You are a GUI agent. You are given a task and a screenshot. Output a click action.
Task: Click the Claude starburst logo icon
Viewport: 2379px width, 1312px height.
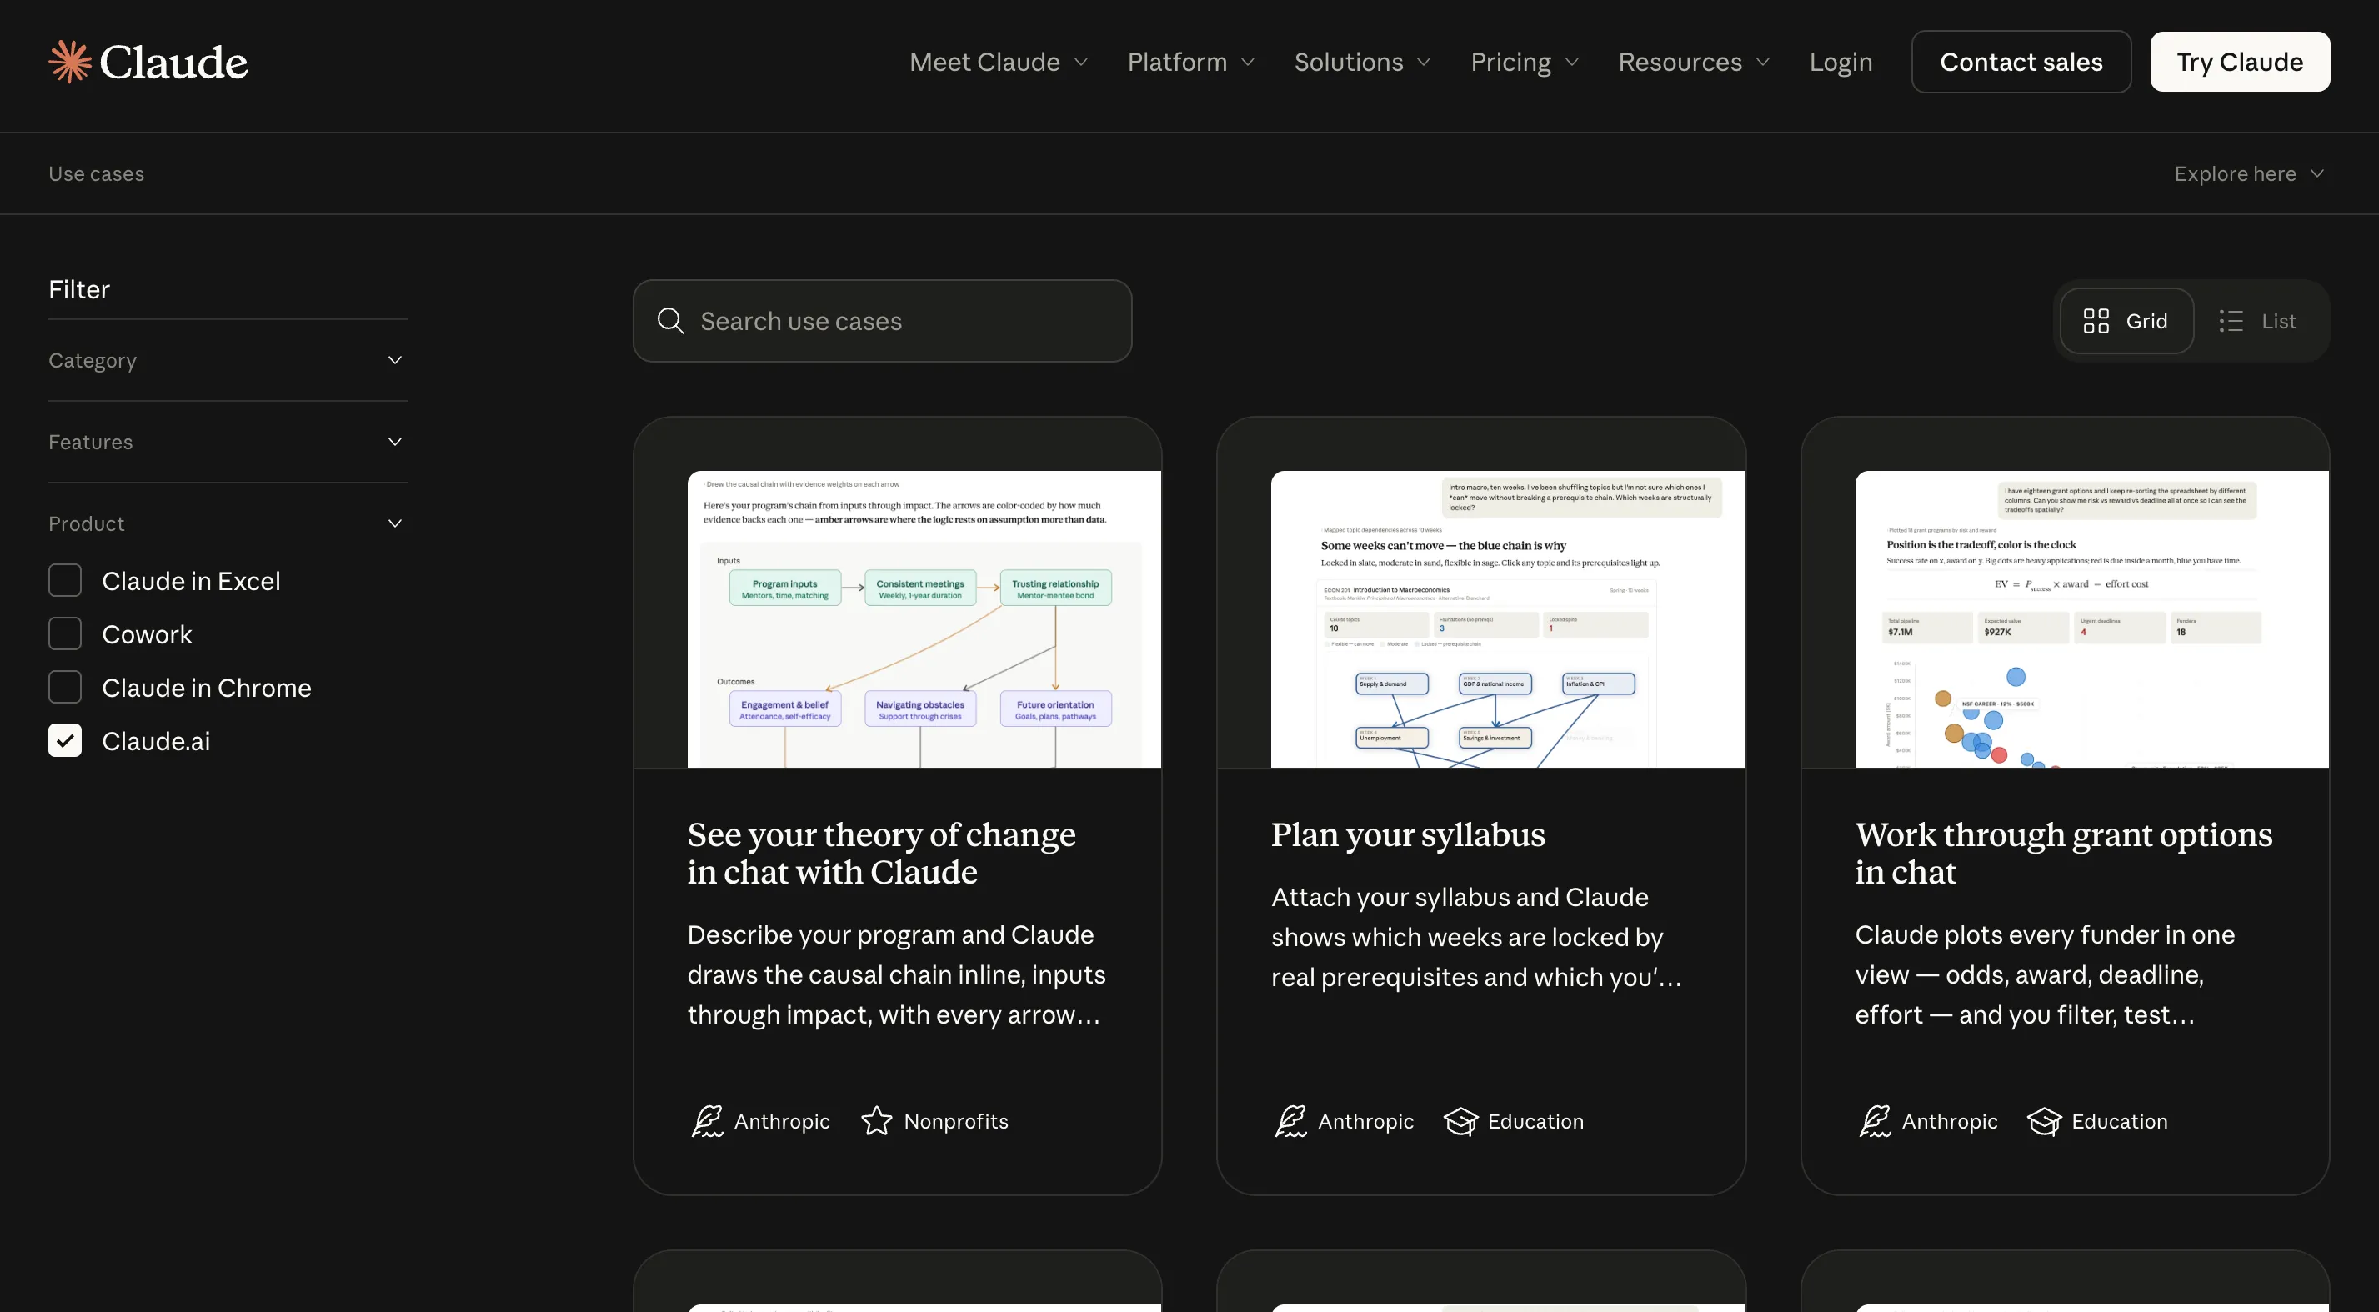pyautogui.click(x=70, y=62)
